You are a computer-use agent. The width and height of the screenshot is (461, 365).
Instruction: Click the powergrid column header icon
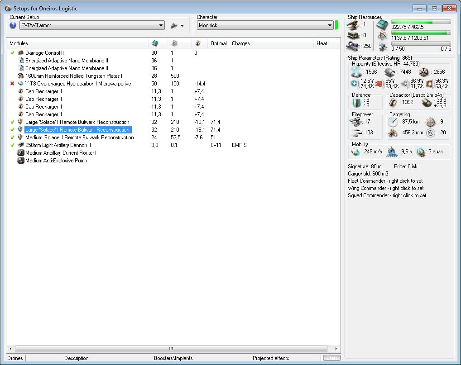pyautogui.click(x=175, y=43)
